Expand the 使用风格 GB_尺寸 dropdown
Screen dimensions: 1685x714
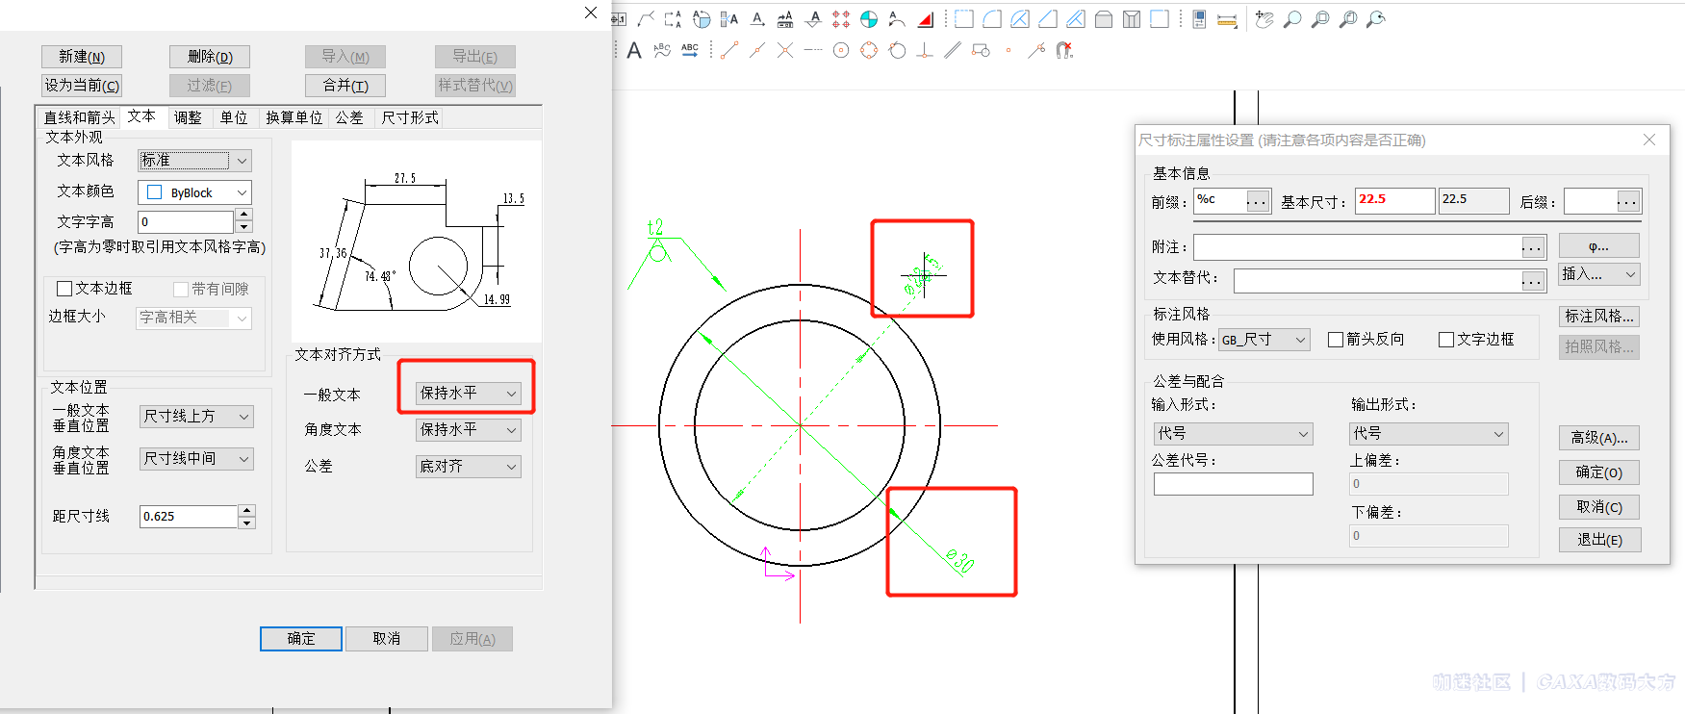[x=1264, y=340]
